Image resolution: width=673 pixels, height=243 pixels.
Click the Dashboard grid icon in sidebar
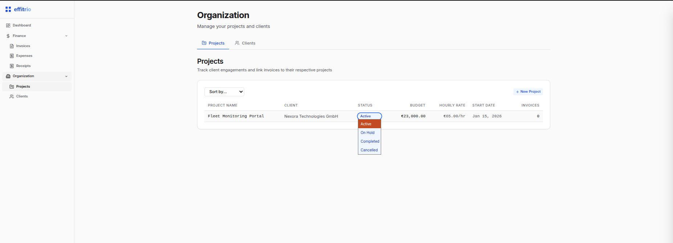(x=8, y=25)
